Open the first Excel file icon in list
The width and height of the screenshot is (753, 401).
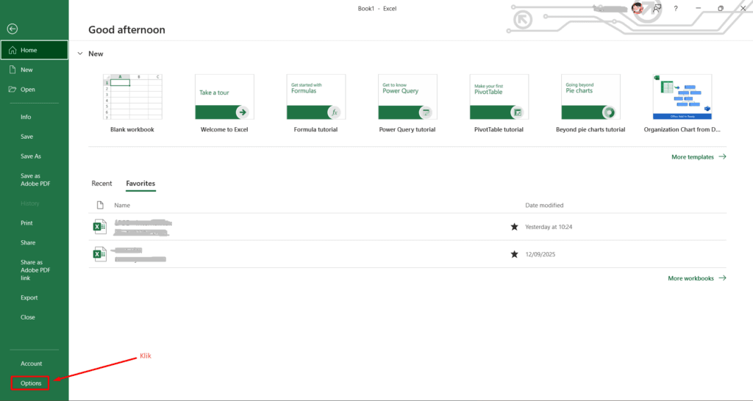point(99,227)
